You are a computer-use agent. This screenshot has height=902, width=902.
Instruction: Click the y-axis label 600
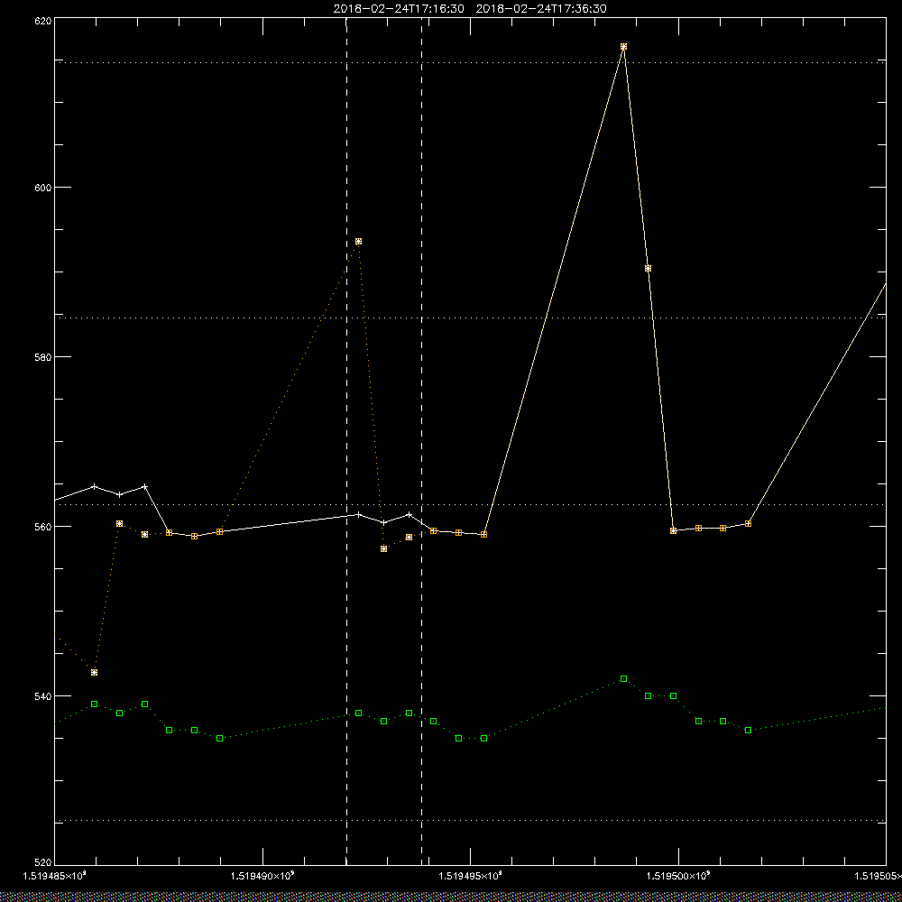(44, 188)
